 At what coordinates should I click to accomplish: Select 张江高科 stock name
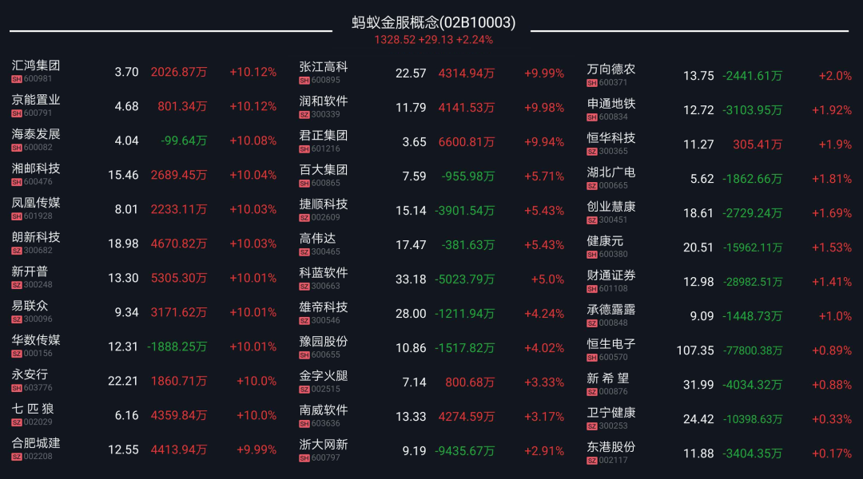coord(324,67)
